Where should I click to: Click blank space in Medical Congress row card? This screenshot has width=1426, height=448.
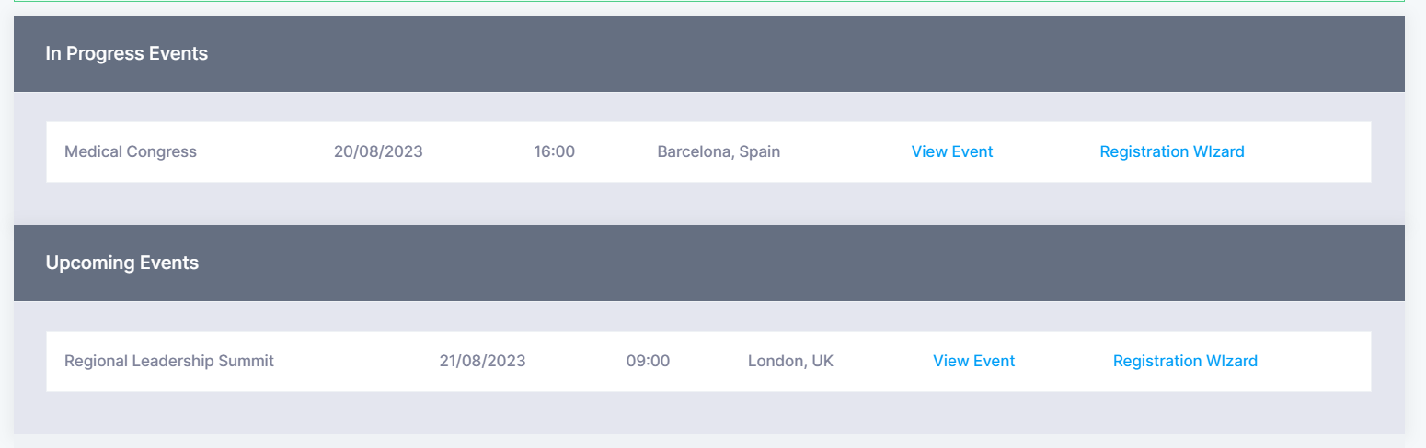click(1306, 151)
